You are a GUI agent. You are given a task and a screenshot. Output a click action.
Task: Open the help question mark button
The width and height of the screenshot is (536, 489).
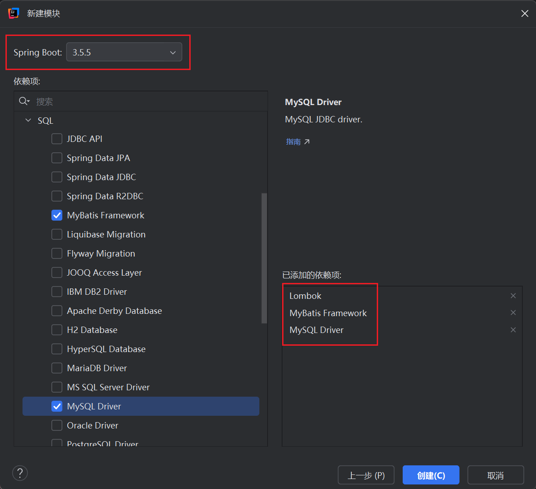[20, 473]
